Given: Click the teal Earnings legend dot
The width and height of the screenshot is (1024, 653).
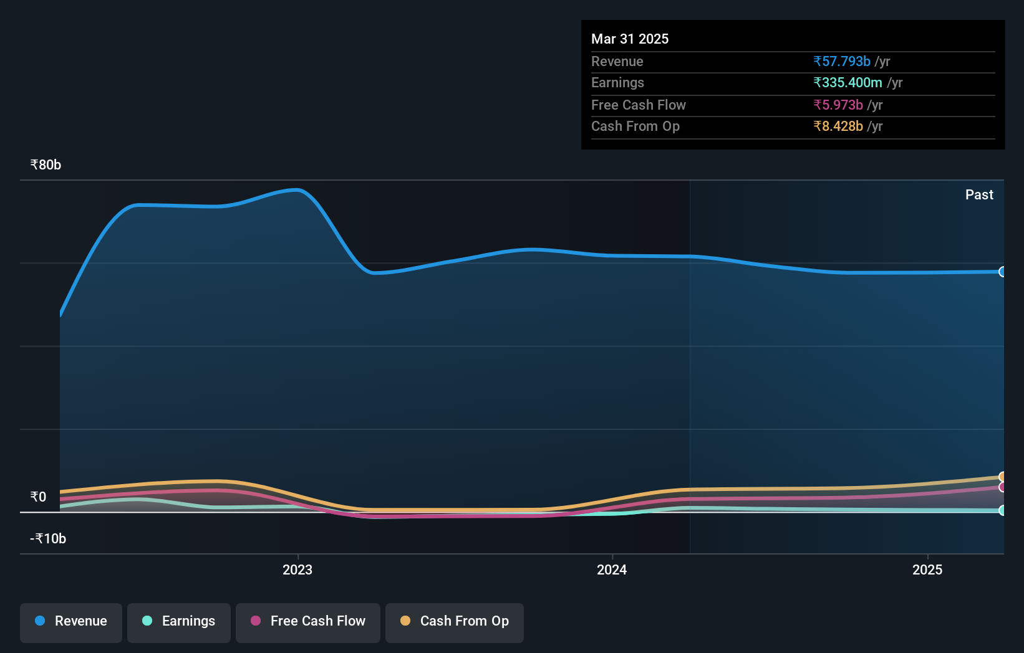Looking at the screenshot, I should [148, 621].
